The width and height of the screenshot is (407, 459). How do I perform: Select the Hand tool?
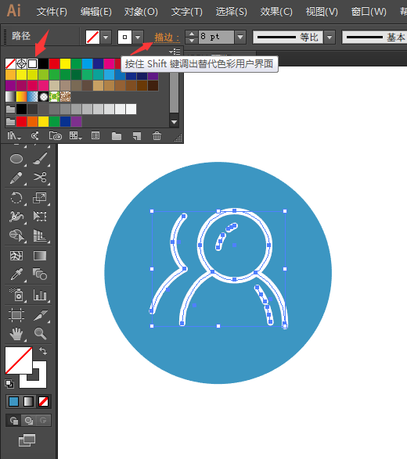pos(16,334)
